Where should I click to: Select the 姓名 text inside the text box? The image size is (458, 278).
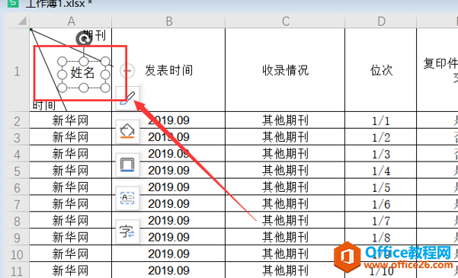coord(82,72)
